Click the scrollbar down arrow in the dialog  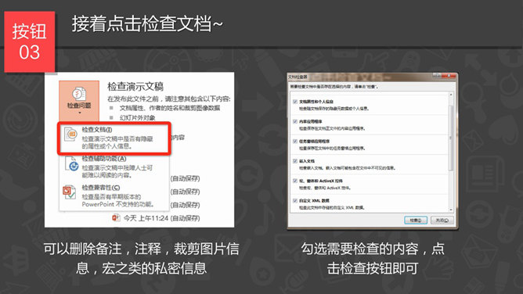tap(451, 210)
